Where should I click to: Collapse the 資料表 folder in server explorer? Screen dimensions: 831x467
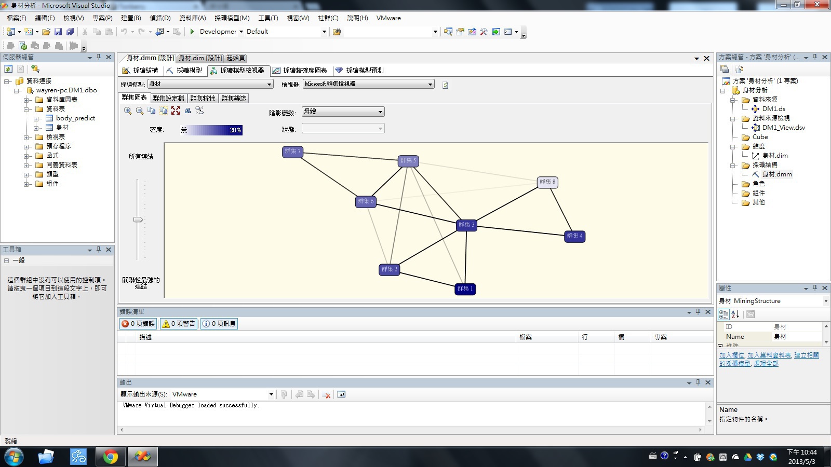26,109
